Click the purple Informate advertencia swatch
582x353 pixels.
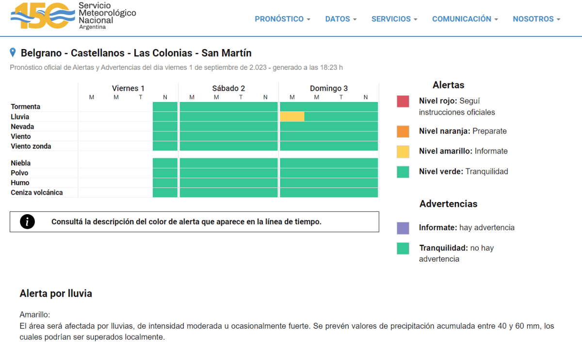tap(403, 228)
